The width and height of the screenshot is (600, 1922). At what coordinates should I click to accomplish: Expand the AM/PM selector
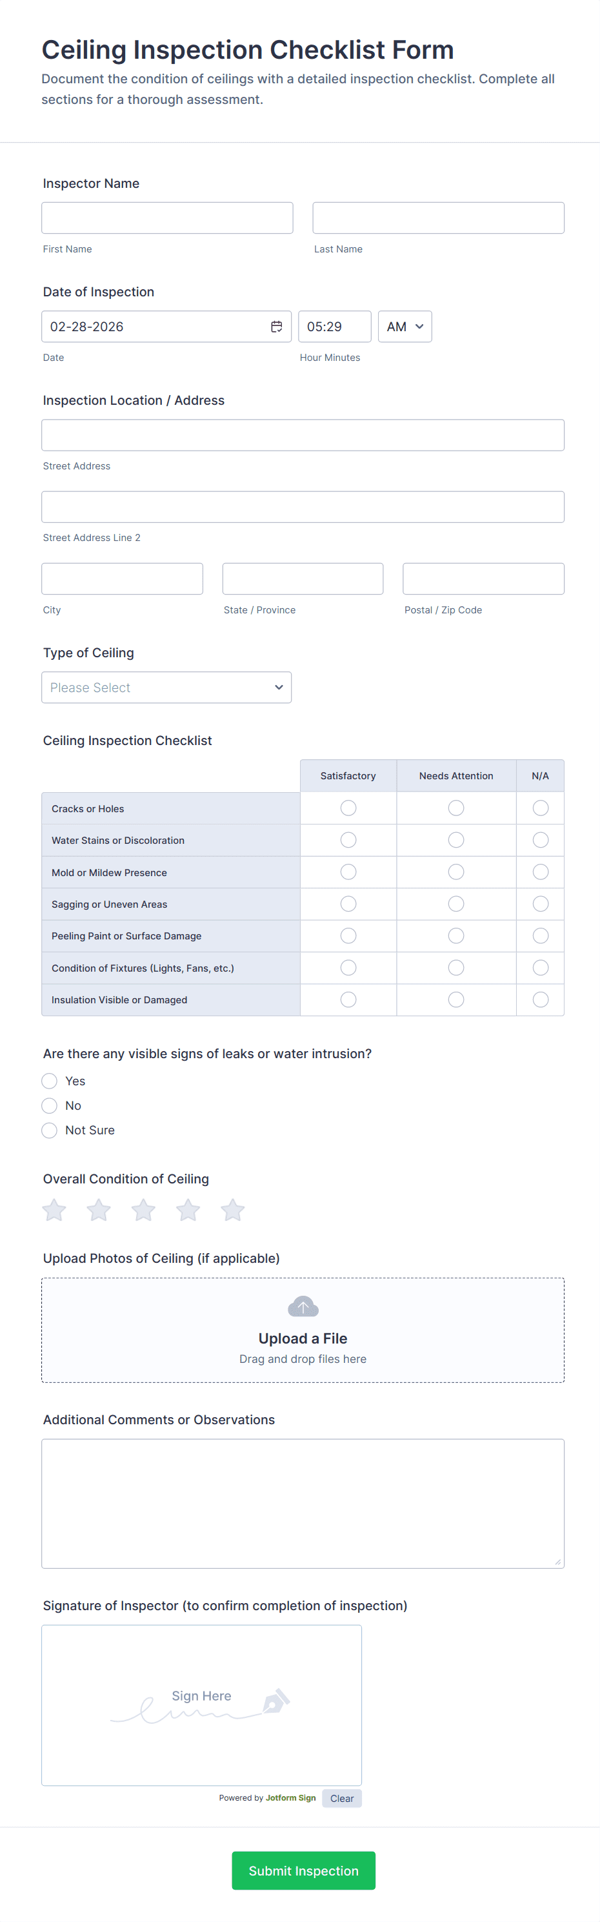point(405,327)
